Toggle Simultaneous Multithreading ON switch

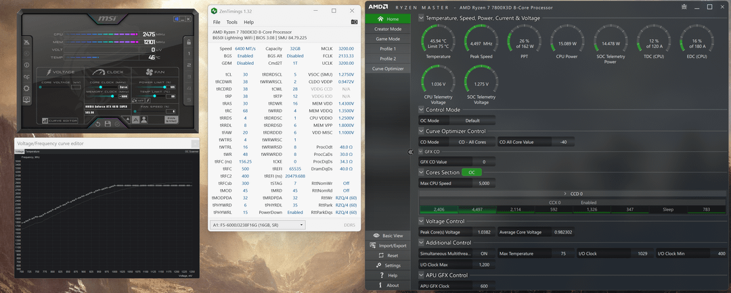coord(484,253)
